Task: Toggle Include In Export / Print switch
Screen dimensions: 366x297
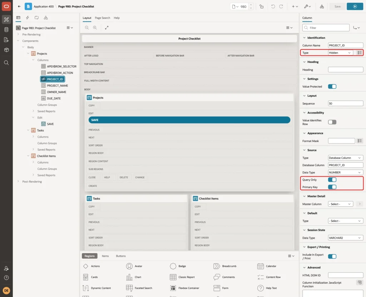Action: tap(332, 256)
